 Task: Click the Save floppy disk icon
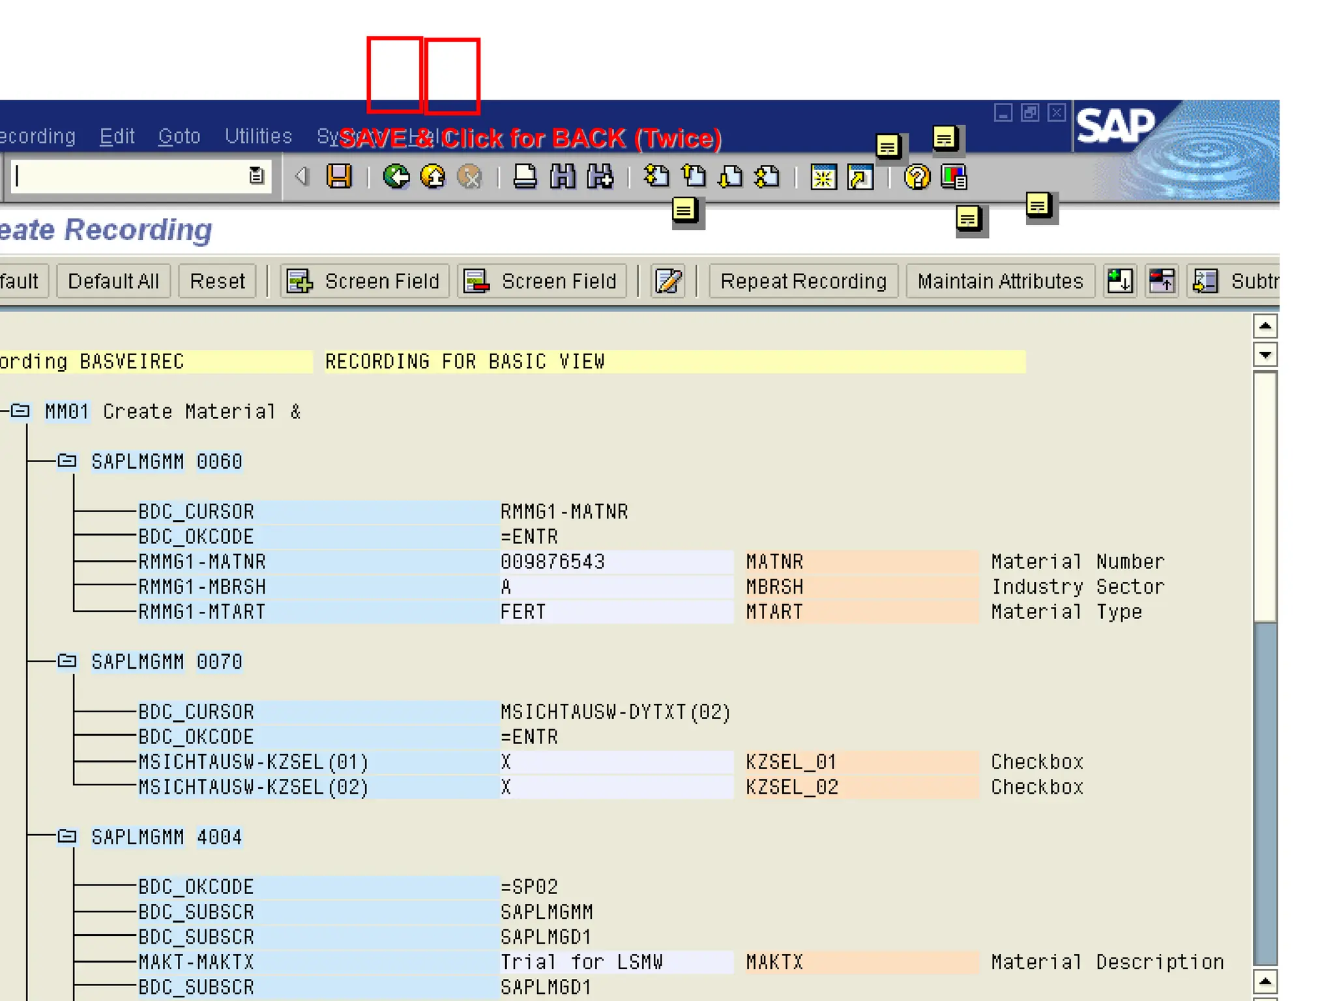pyautogui.click(x=338, y=177)
